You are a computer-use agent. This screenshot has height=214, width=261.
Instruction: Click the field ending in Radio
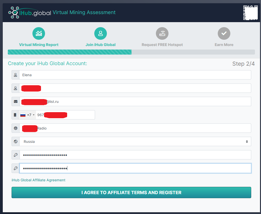pos(135,128)
